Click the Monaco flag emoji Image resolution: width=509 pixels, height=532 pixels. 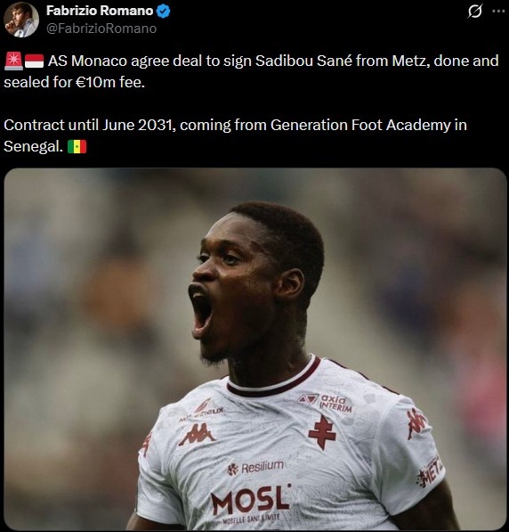[34, 61]
